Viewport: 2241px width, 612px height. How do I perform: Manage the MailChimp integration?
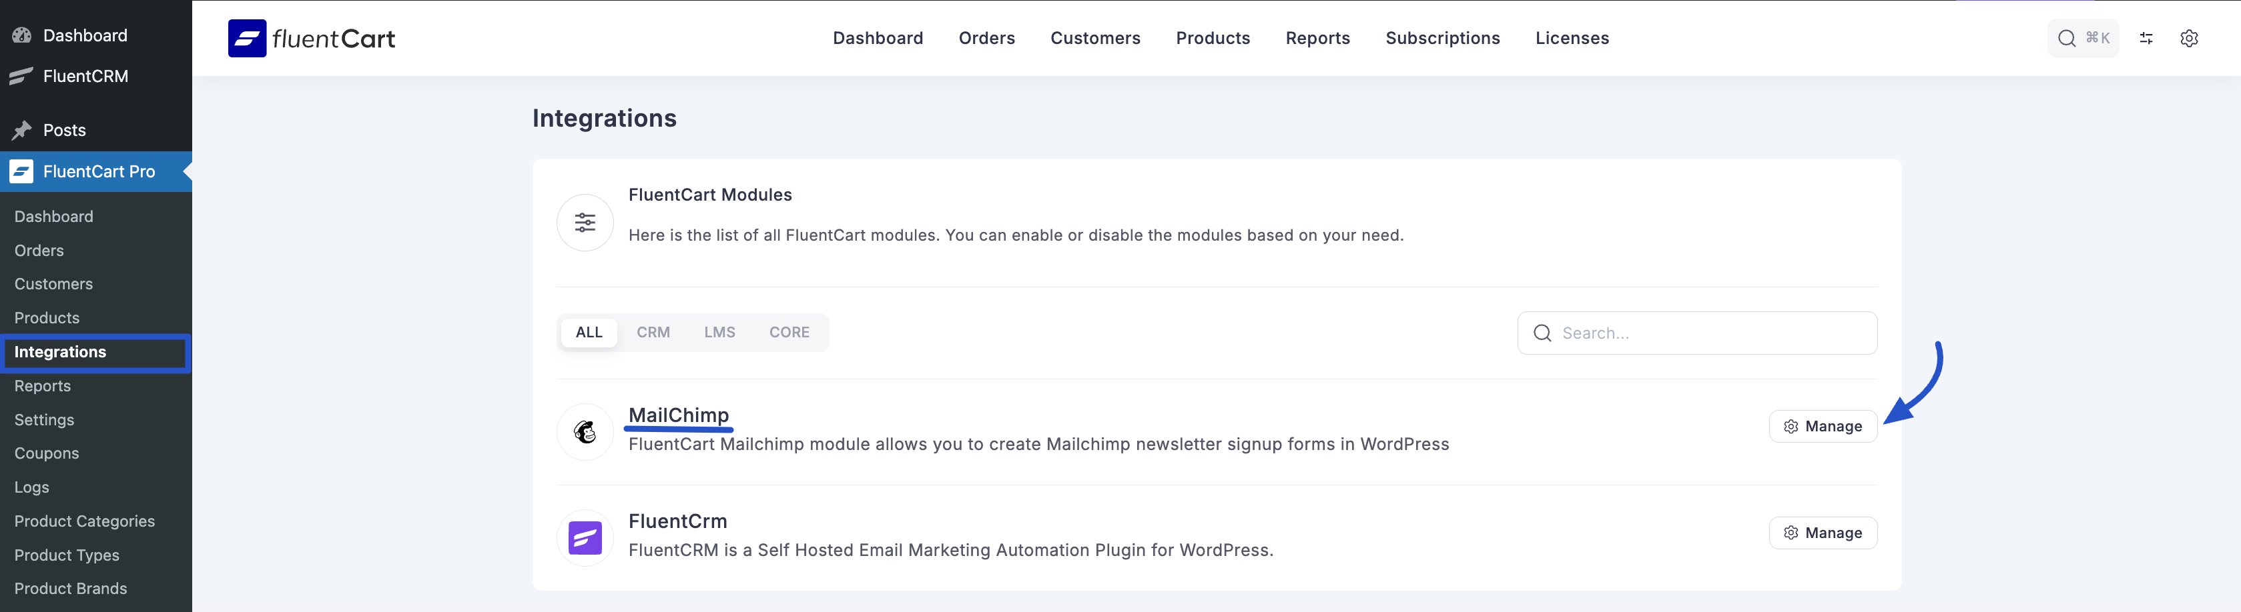[1823, 426]
